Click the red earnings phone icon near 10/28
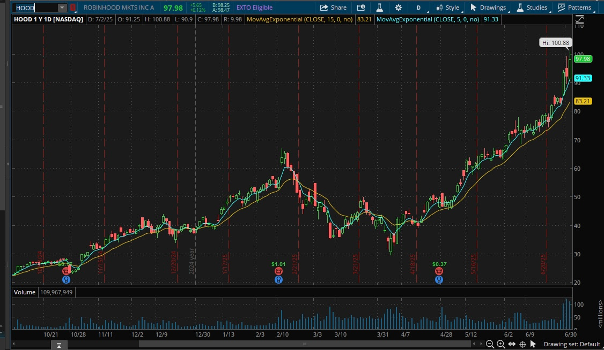The height and width of the screenshot is (350, 604). tap(66, 271)
